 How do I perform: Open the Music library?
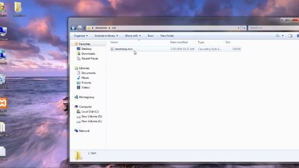[x=85, y=78]
